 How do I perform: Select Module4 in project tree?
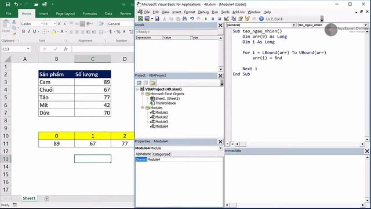click(161, 127)
